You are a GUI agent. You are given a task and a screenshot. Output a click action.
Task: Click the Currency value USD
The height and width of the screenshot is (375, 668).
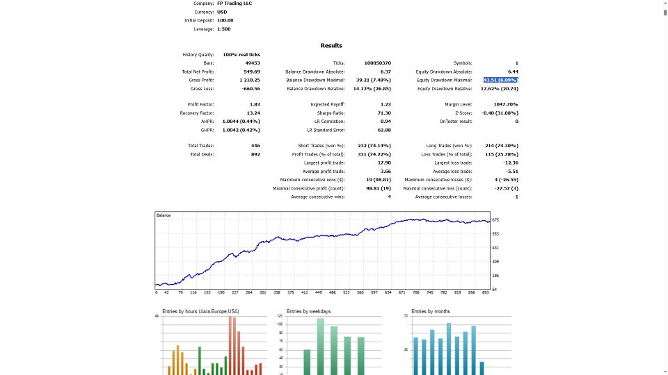pos(222,12)
